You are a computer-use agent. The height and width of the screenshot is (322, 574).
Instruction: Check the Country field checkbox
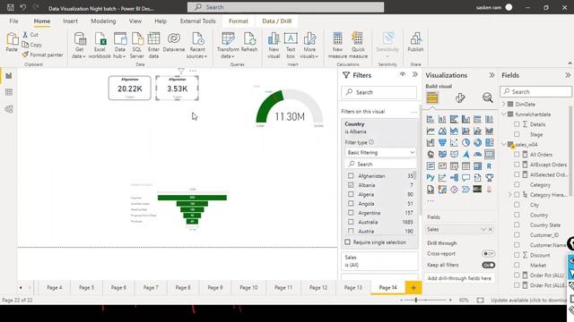click(x=517, y=215)
